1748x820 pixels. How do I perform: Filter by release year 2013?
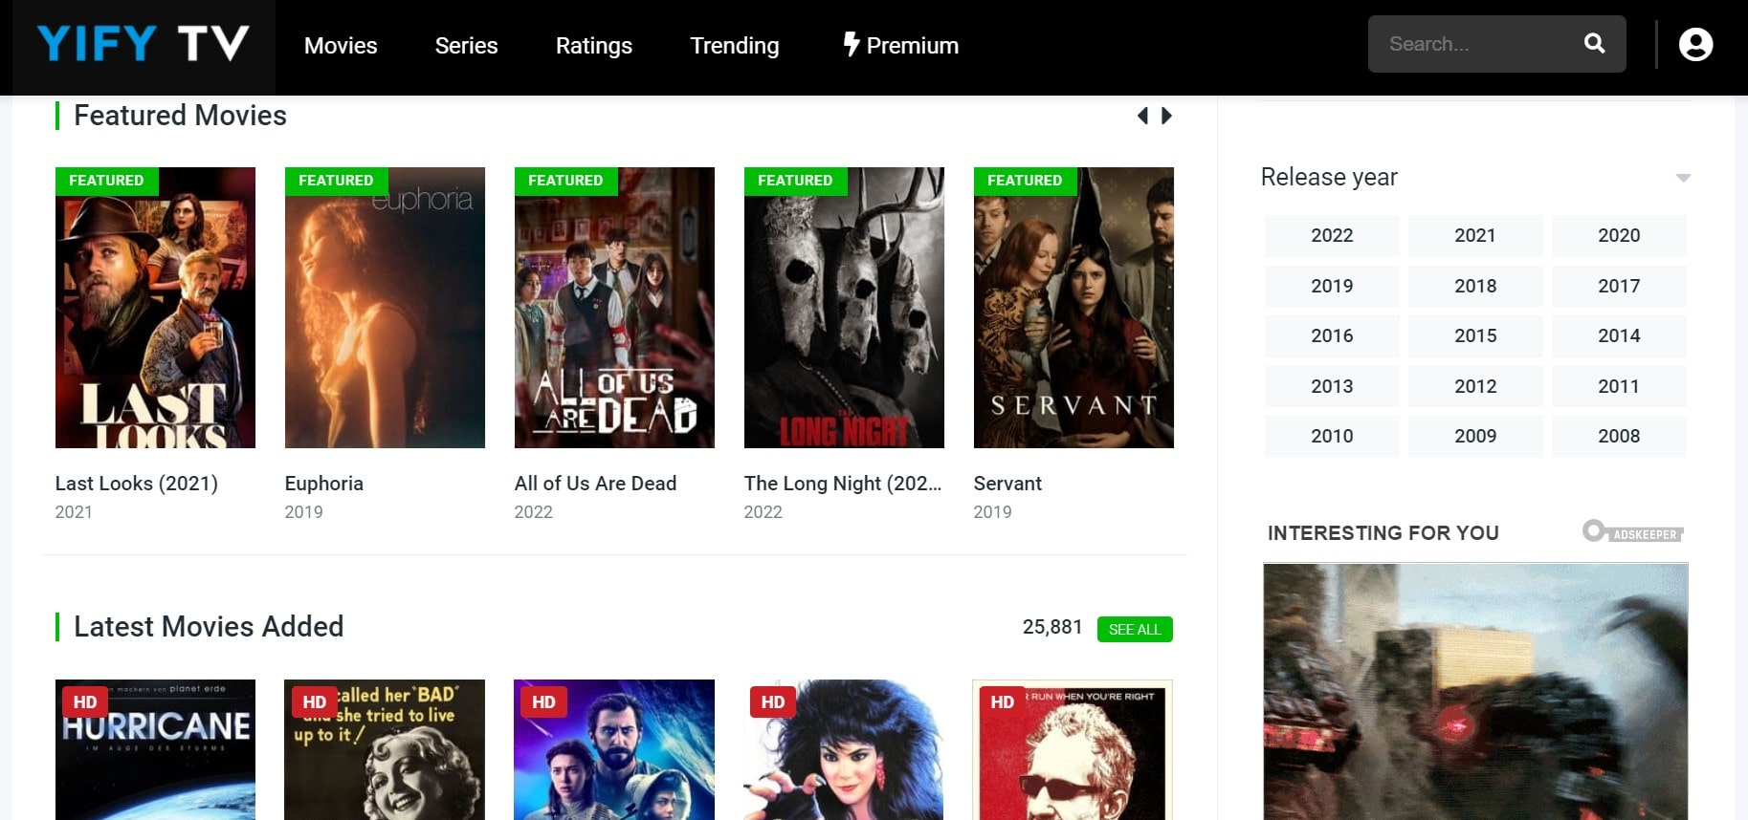click(x=1332, y=386)
